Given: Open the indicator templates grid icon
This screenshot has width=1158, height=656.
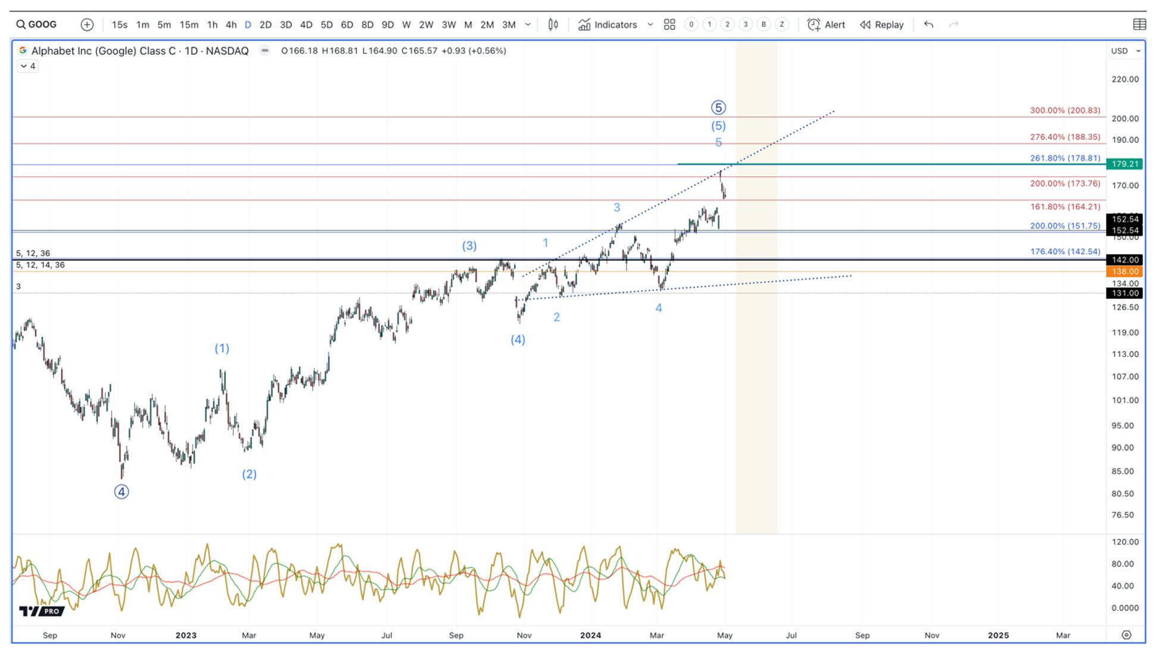Looking at the screenshot, I should point(669,24).
